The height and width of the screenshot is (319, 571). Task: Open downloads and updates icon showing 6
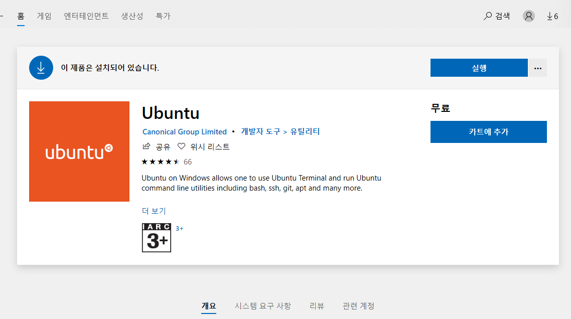(x=552, y=16)
